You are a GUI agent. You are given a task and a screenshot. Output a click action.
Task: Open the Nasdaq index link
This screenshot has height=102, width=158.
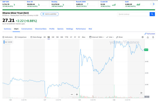click(54, 2)
